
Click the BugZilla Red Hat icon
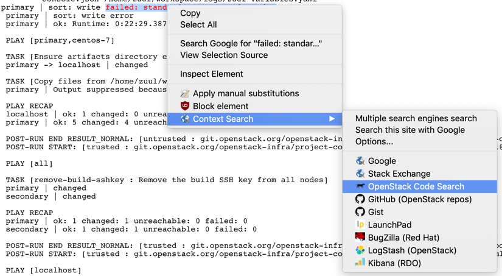point(360,238)
